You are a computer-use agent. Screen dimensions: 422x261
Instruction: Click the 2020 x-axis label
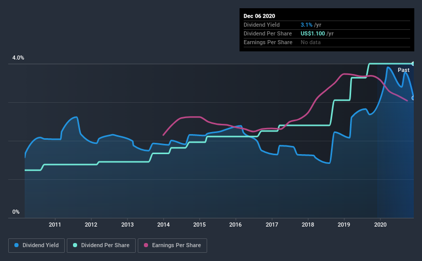point(380,225)
